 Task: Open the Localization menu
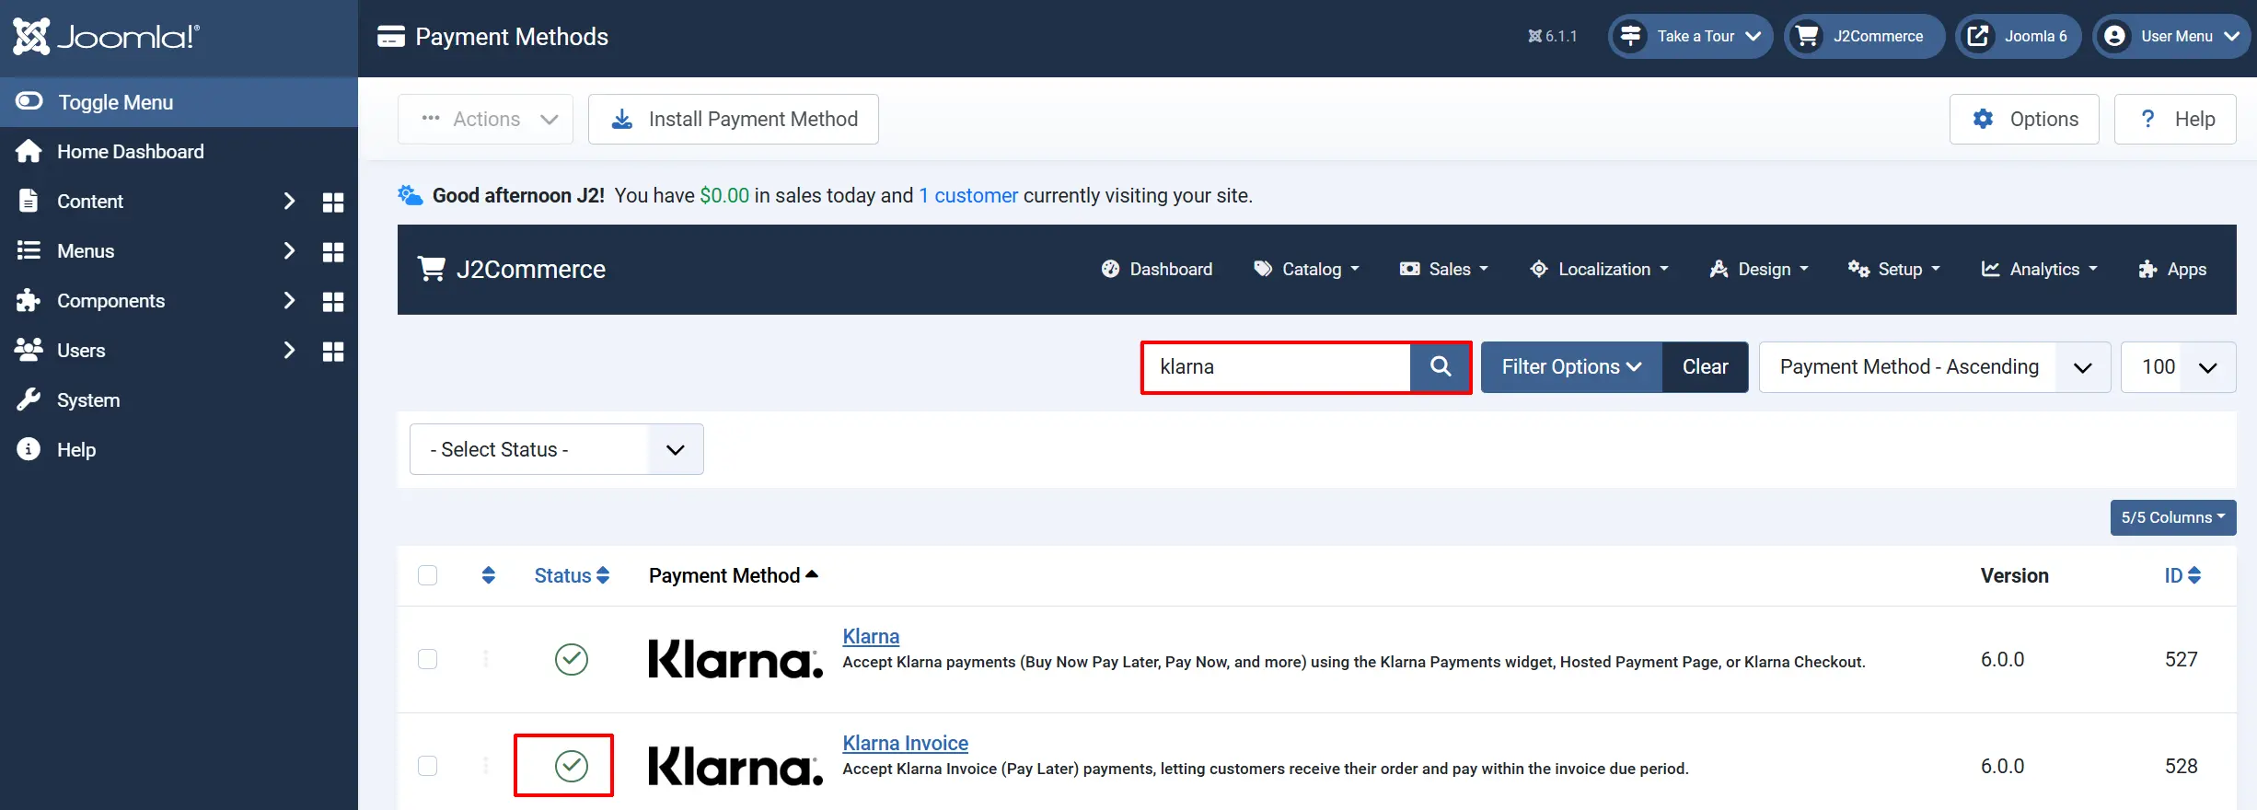(x=1599, y=270)
